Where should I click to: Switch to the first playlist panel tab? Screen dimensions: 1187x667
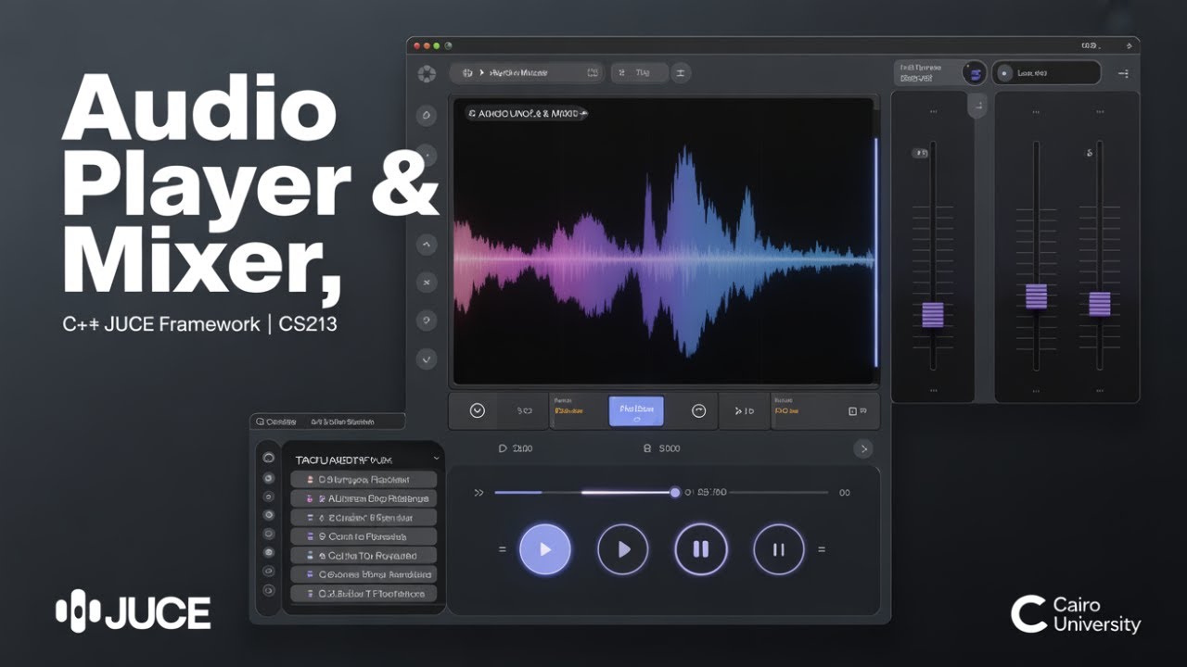274,422
